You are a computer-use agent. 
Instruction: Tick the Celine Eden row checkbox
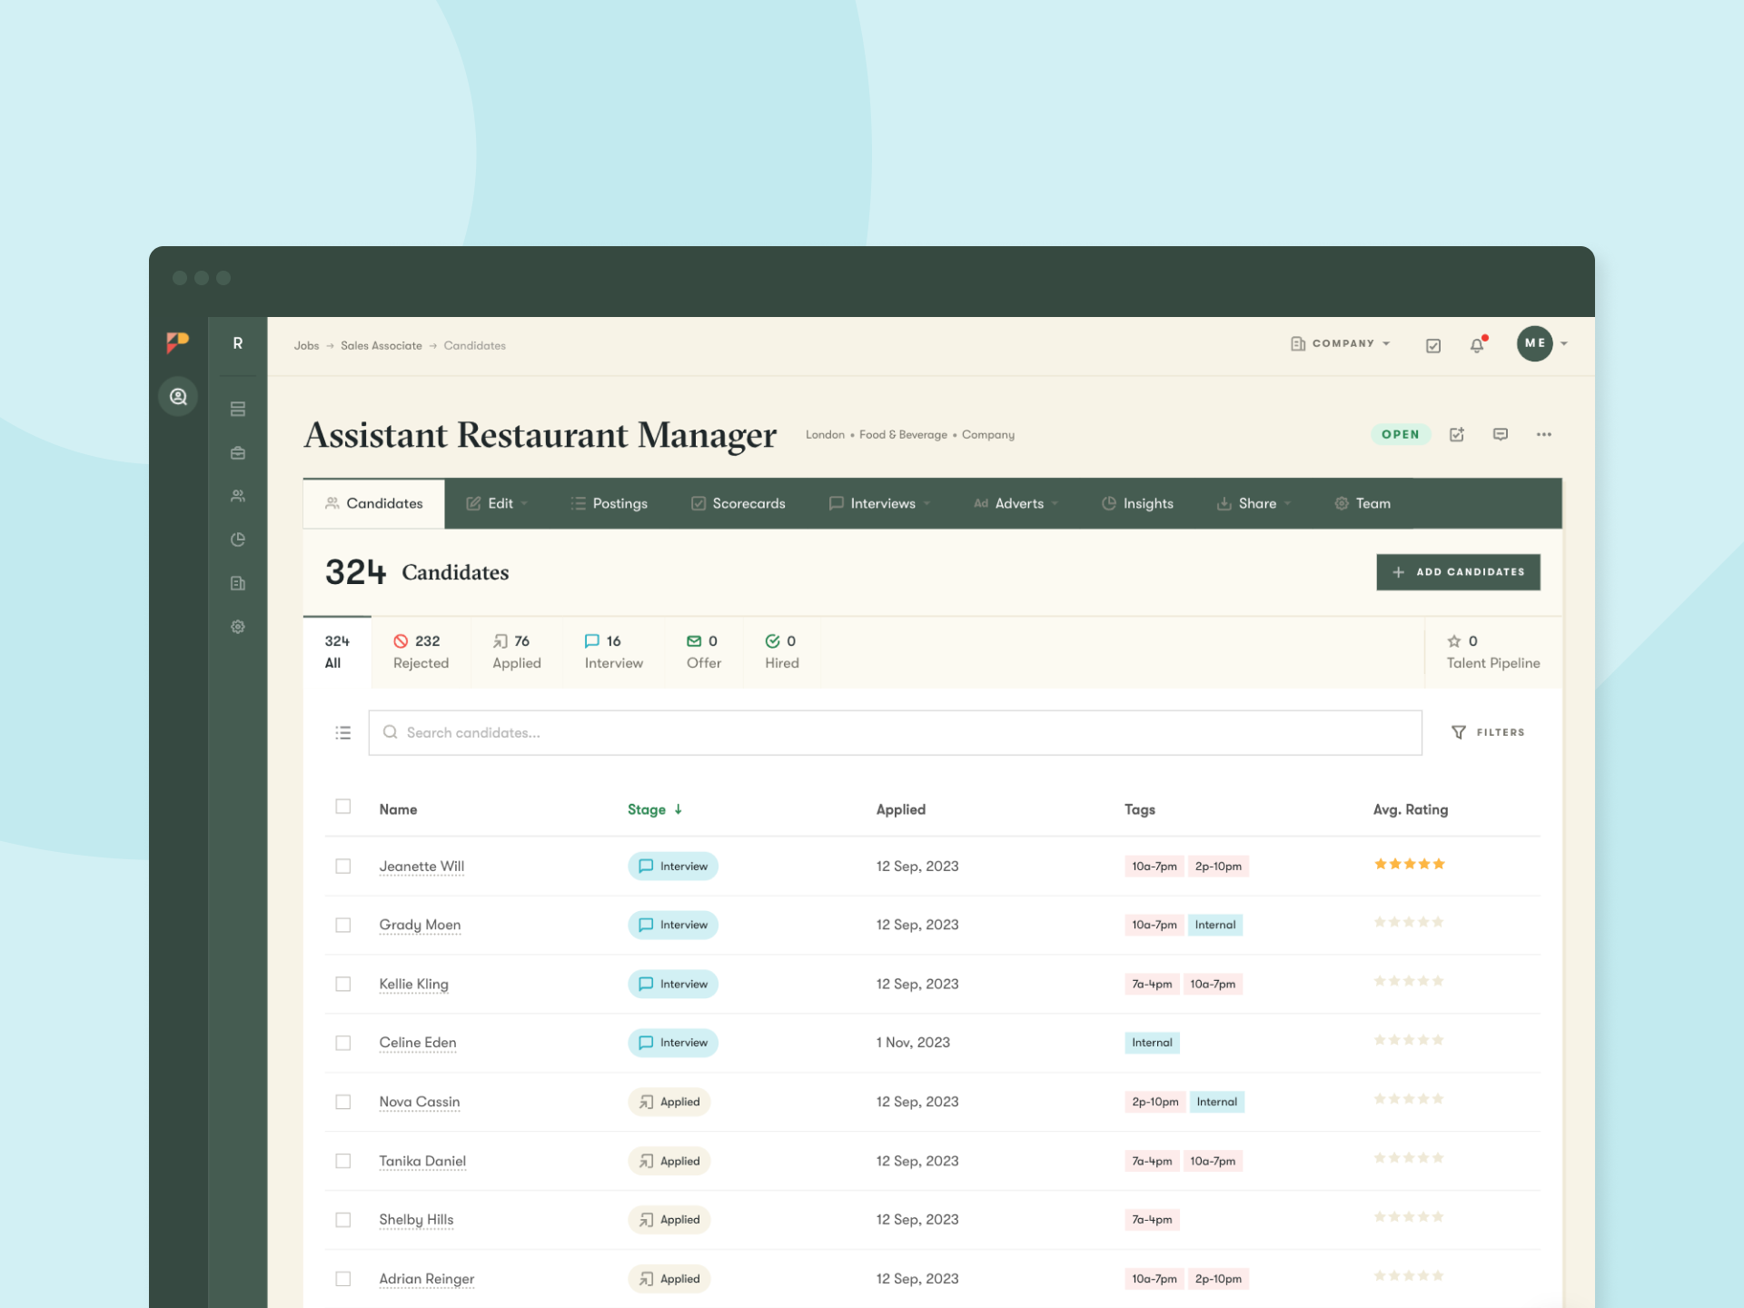342,1043
